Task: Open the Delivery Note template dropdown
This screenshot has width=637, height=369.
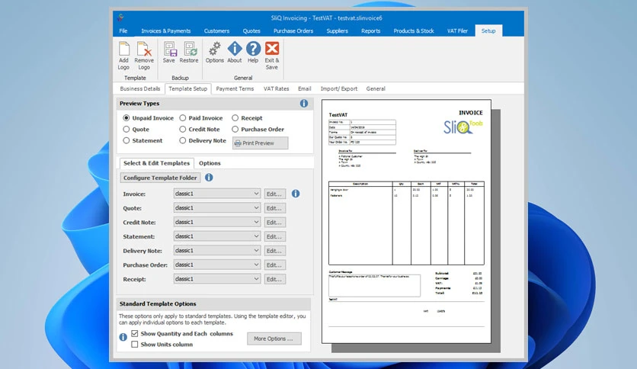Action: pos(217,251)
